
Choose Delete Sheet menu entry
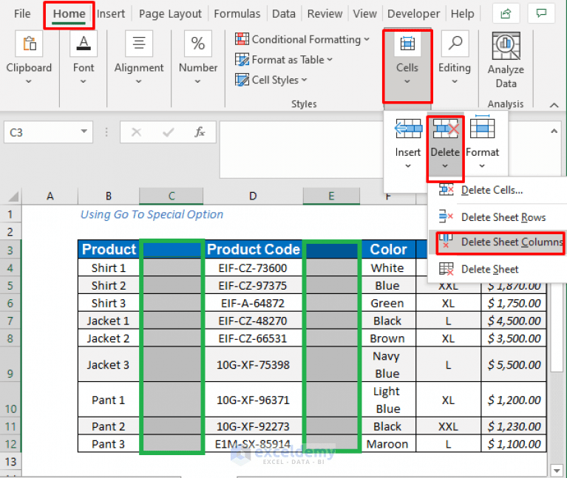click(x=498, y=269)
